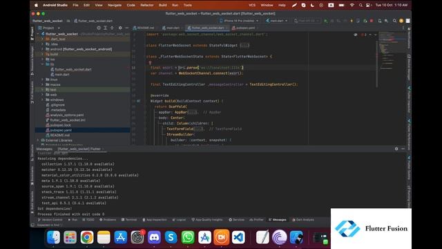Expand the web folder in project tree

point(42,95)
